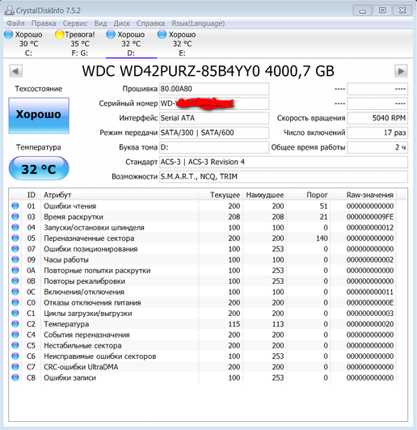
Task: Click status icon for Включения/отключения row
Action: click(x=15, y=292)
